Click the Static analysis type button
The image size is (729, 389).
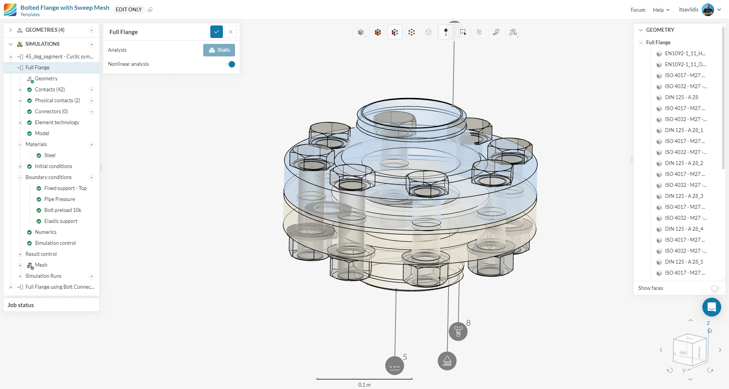[x=219, y=50]
